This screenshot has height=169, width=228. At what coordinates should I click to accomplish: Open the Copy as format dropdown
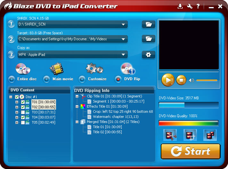pyautogui.click(x=123, y=55)
